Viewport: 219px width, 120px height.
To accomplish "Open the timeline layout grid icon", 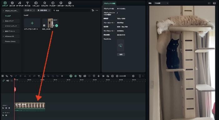I will tap(3, 76).
